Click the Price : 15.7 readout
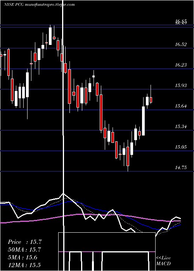This screenshot has height=271, width=194. (x=25, y=242)
